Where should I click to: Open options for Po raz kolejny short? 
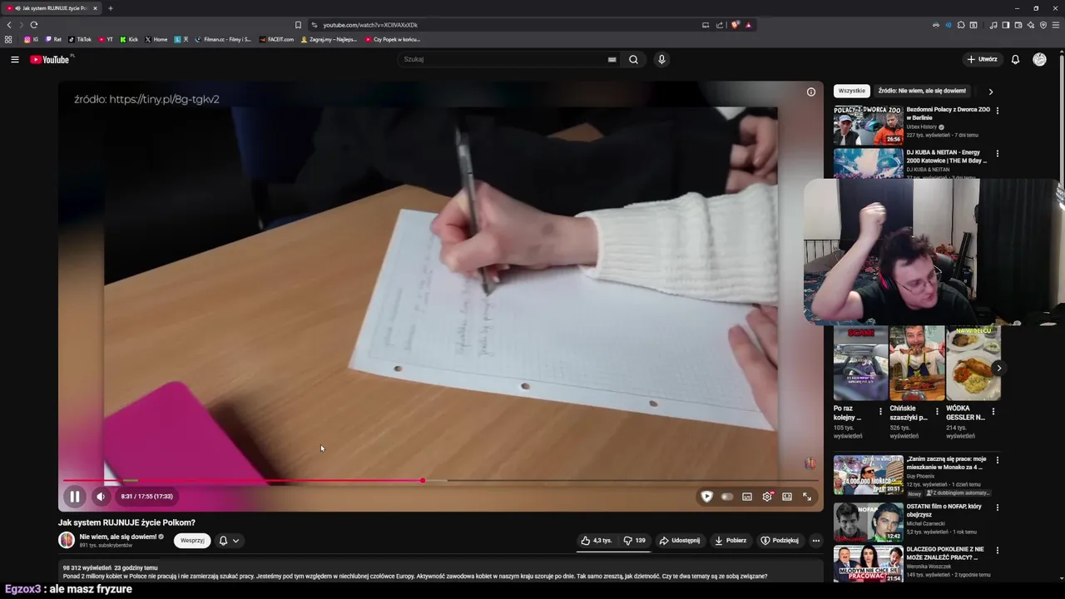pos(880,411)
